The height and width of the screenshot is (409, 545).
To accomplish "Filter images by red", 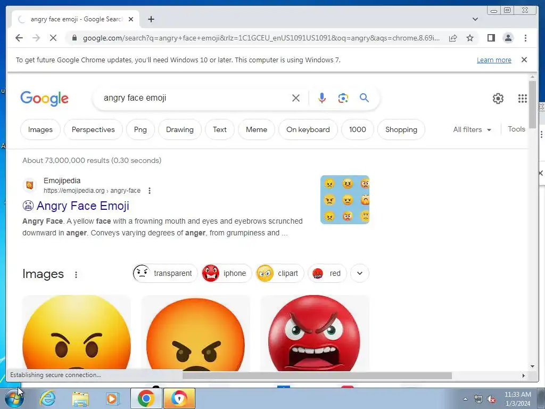I will [x=327, y=273].
